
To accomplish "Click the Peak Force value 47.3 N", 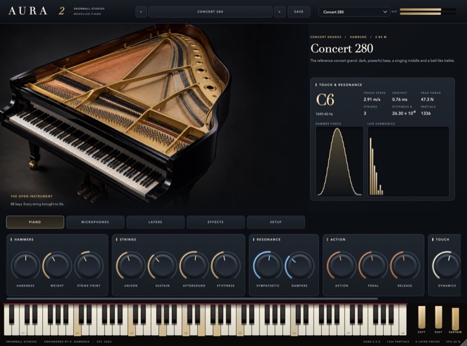I will click(x=427, y=99).
